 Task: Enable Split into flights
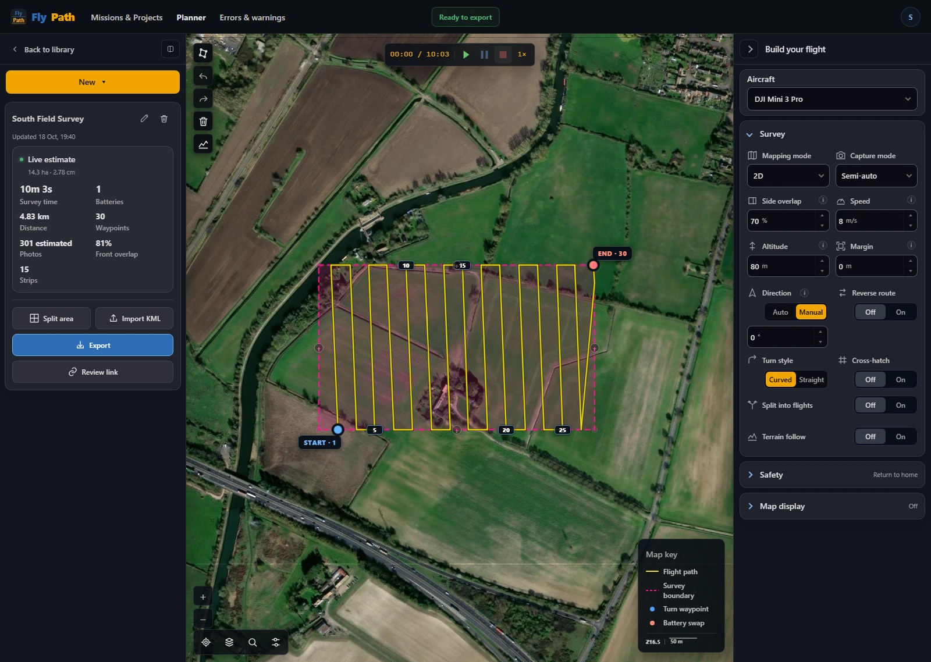(901, 405)
